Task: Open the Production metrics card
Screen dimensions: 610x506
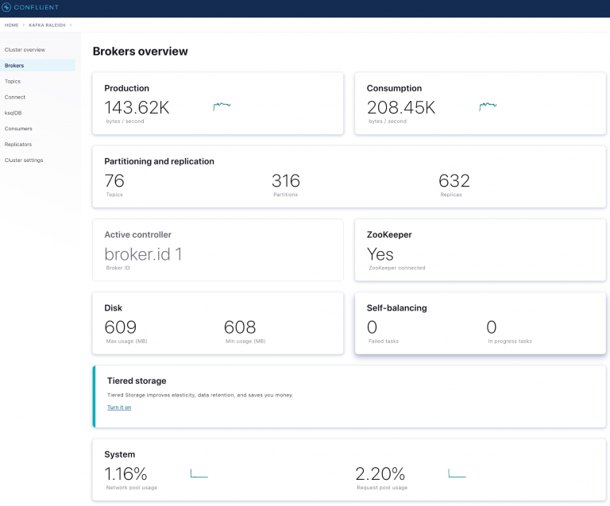Action: 218,103
